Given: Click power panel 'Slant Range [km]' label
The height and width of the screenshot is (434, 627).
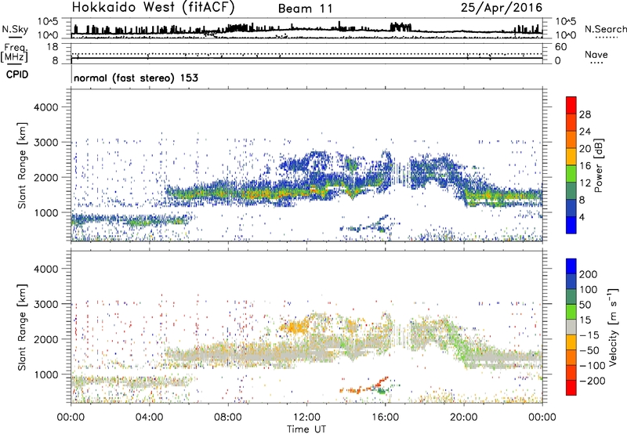Looking at the screenshot, I should click(x=22, y=165).
